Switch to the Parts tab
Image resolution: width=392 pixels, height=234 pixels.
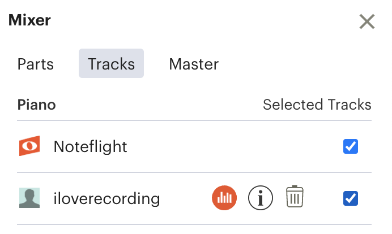pyautogui.click(x=36, y=64)
